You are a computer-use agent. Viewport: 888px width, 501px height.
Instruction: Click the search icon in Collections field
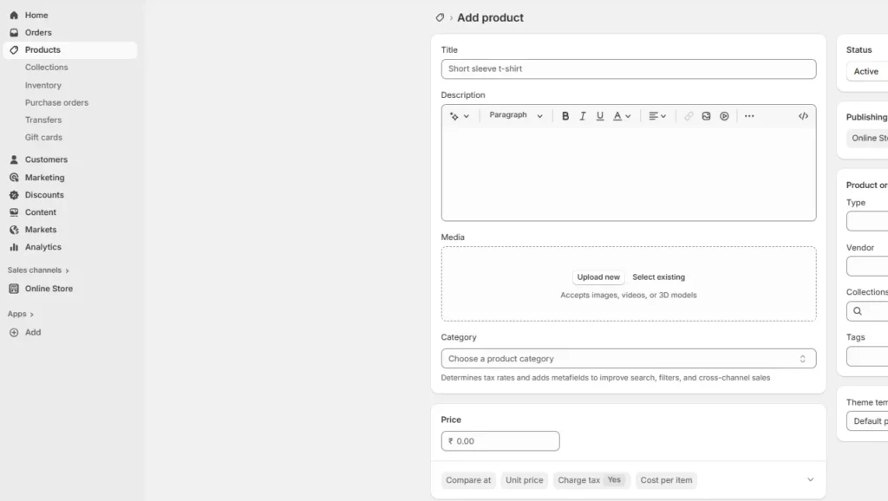point(857,311)
